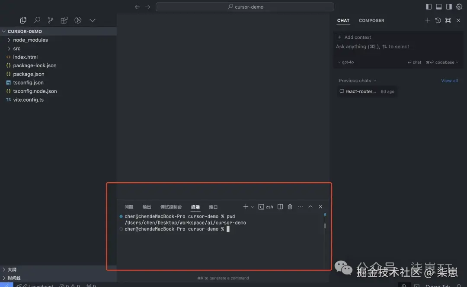Open the new terminal profile dropdown
Viewport: 467px width, 287px height.
point(252,207)
